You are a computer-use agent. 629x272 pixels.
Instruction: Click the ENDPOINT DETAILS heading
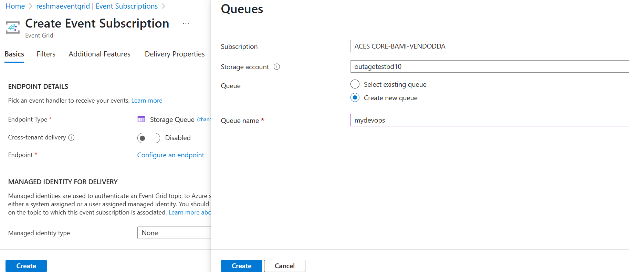click(x=38, y=86)
